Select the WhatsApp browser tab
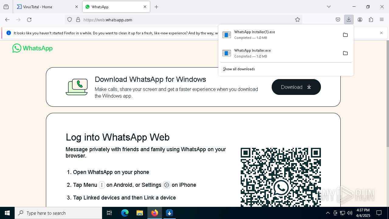This screenshot has height=219, width=389. [116, 7]
